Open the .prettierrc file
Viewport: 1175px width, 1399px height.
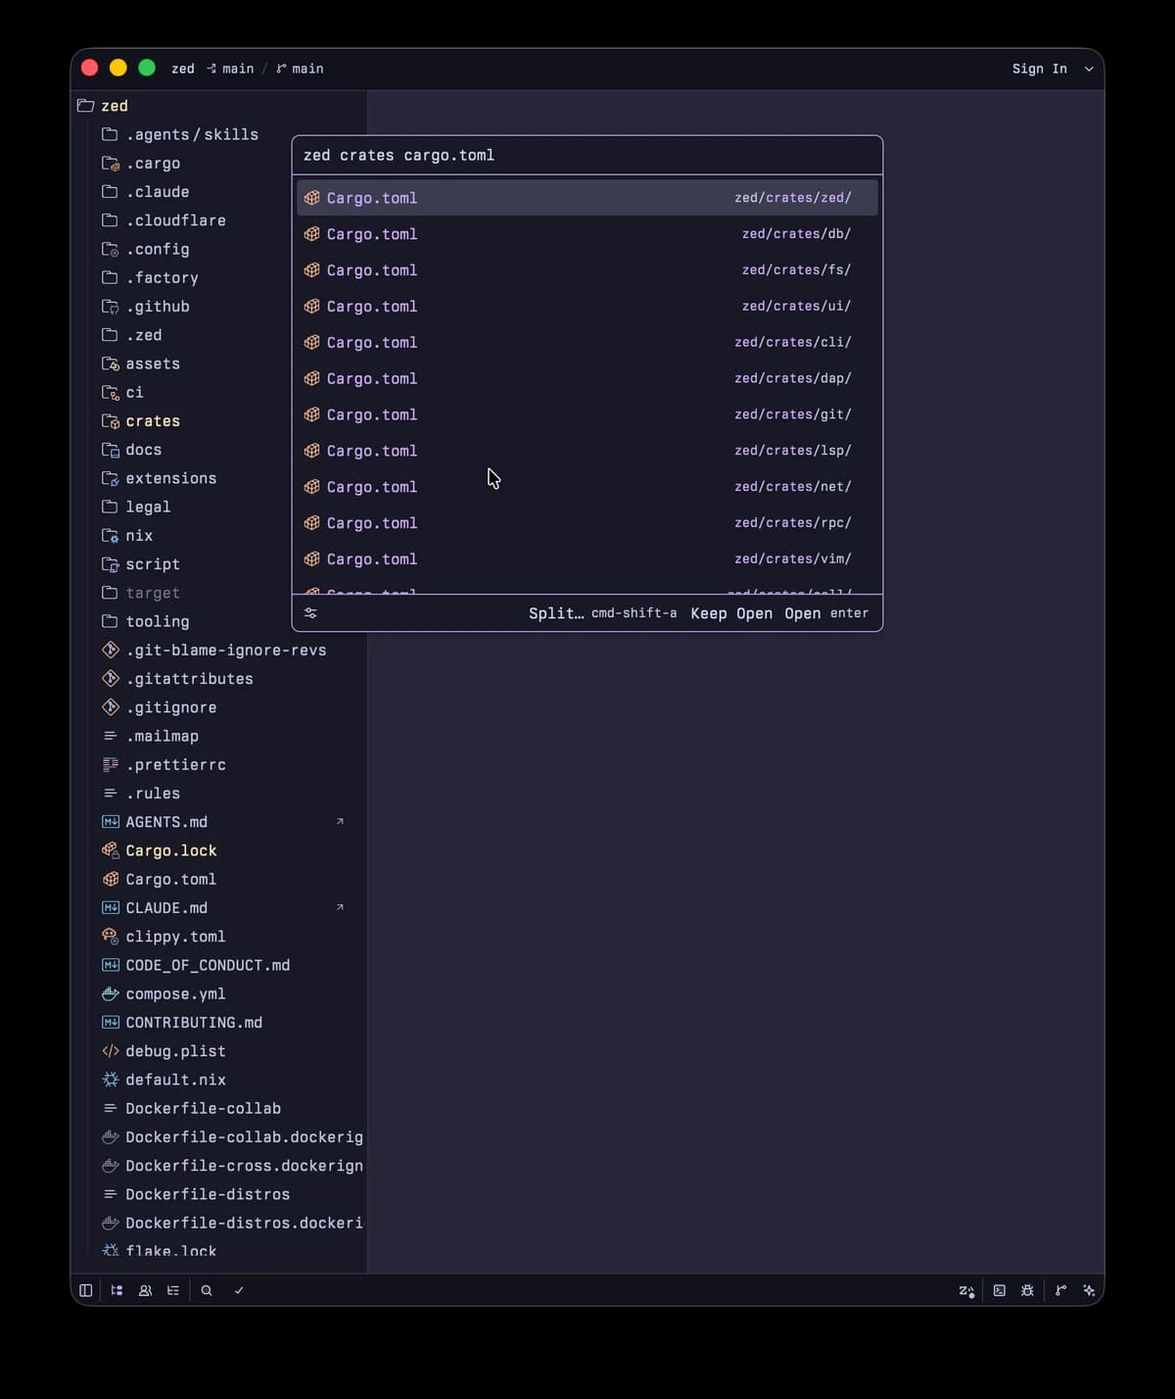[x=219, y=765]
